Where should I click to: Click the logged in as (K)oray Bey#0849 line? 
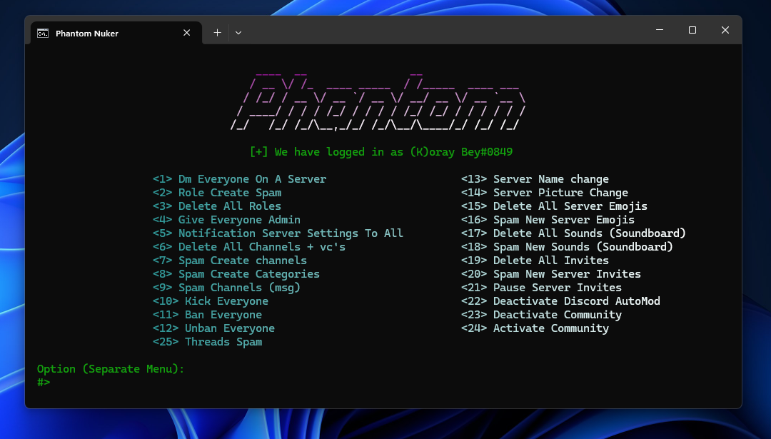381,152
